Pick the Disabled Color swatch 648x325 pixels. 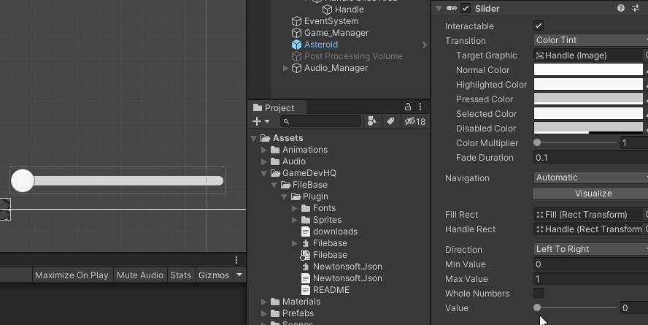(588, 129)
